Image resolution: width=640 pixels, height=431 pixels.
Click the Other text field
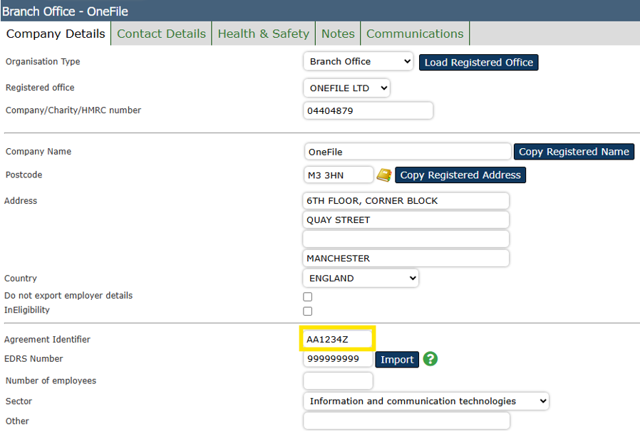pyautogui.click(x=406, y=421)
